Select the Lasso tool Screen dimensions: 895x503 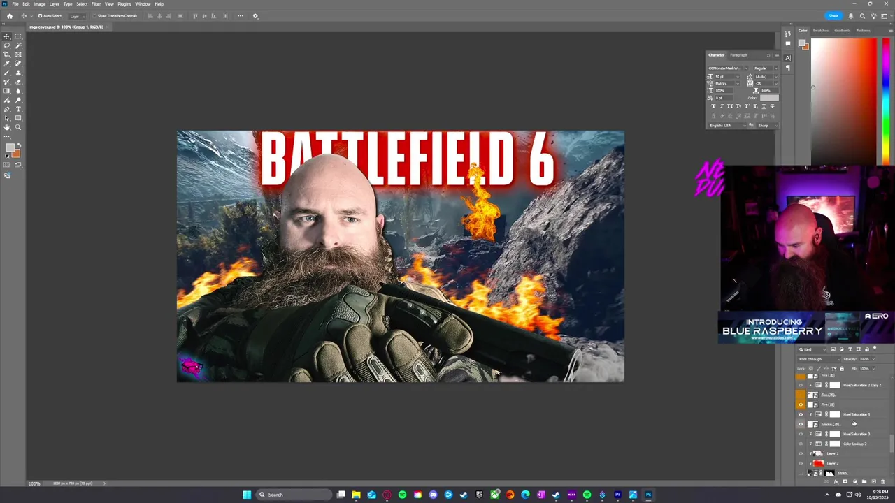tap(7, 45)
